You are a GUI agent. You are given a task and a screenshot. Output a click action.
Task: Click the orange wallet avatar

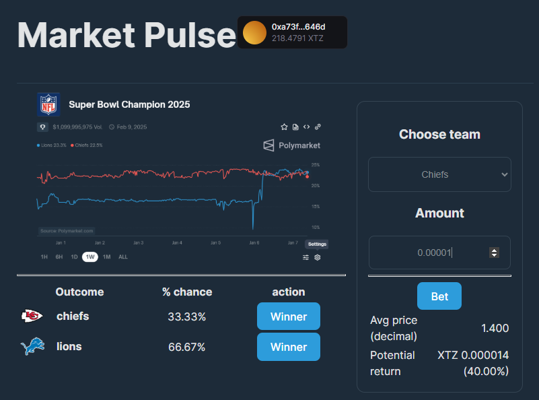pyautogui.click(x=254, y=32)
